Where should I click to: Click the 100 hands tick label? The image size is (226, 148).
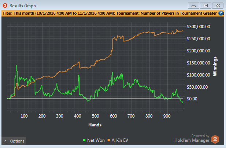24,116
